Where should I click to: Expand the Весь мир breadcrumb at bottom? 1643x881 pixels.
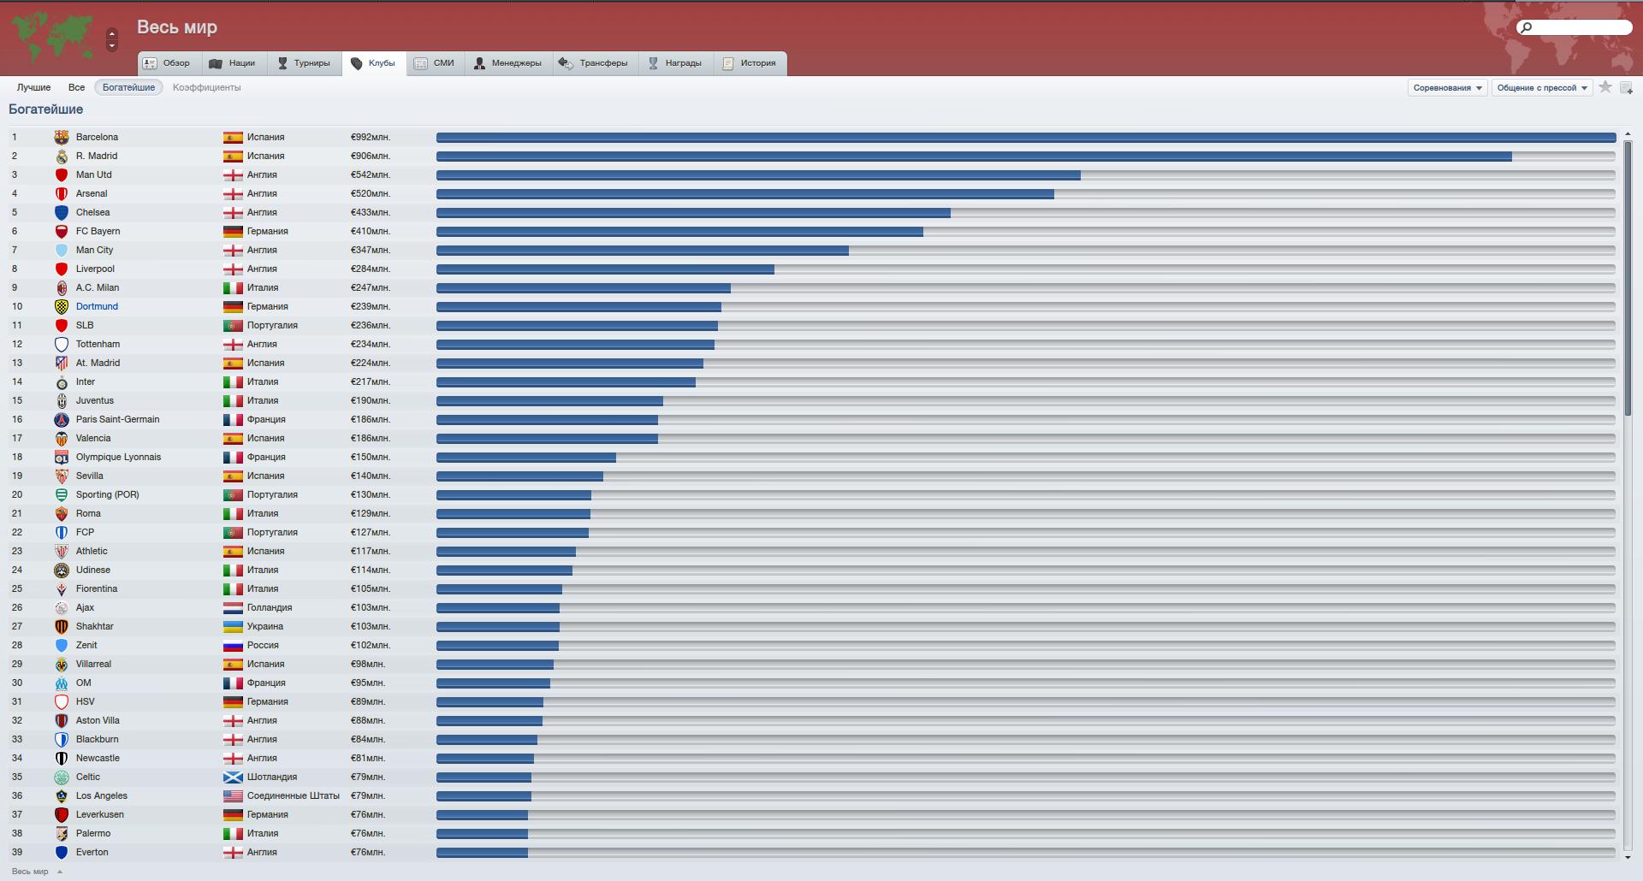coord(37,872)
